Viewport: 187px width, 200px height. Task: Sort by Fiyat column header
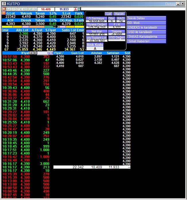59,53
